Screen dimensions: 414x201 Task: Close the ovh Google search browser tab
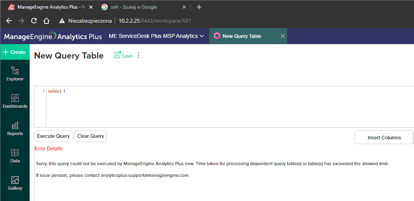pos(184,7)
